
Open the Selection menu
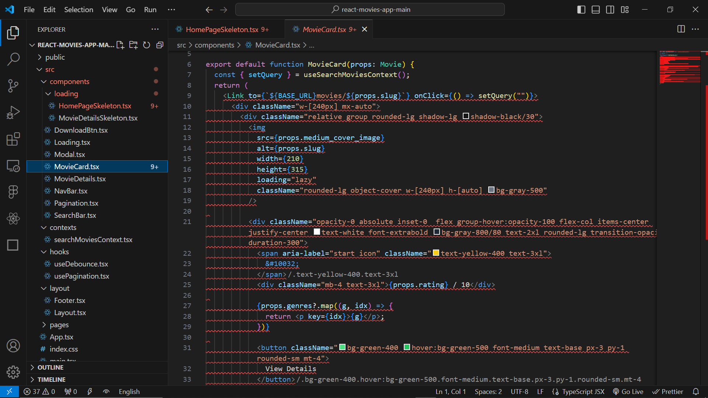point(79,10)
